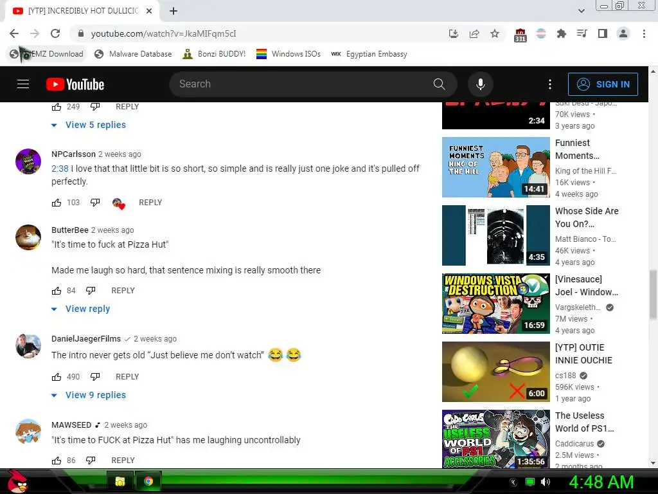Open Funniest Moments King of the Hill thumbnail
The height and width of the screenshot is (494, 658).
(x=495, y=167)
